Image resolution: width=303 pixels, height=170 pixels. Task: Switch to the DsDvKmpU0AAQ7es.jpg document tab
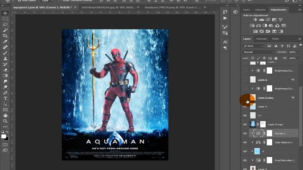(x=108, y=8)
